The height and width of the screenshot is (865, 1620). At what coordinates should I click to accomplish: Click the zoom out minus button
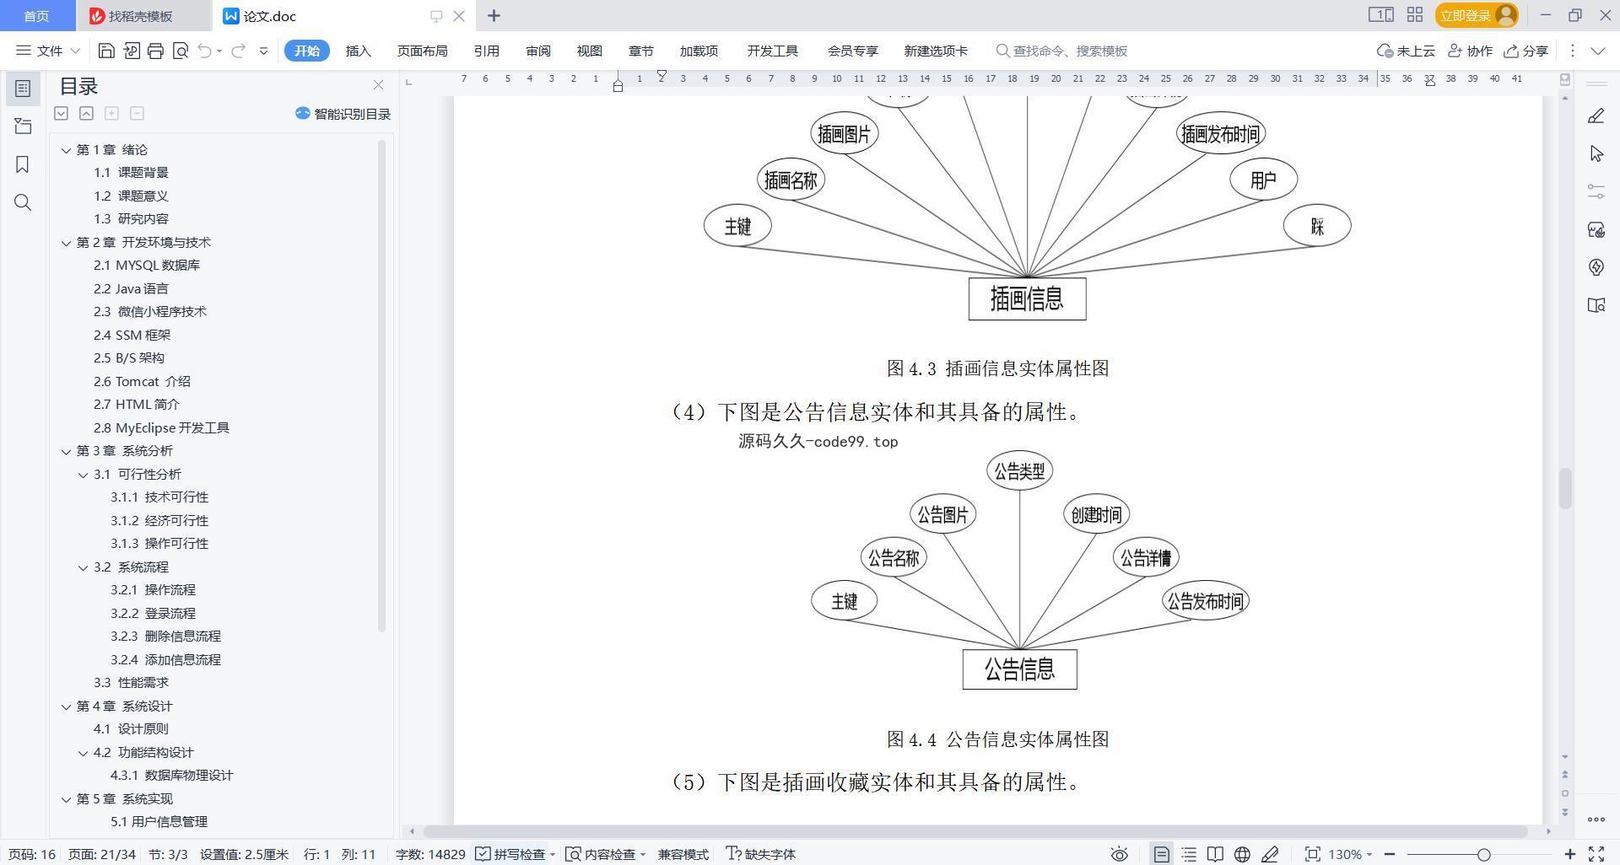[1389, 854]
